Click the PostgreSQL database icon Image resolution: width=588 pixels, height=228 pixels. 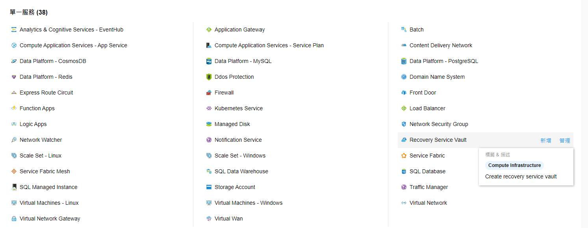(x=404, y=61)
